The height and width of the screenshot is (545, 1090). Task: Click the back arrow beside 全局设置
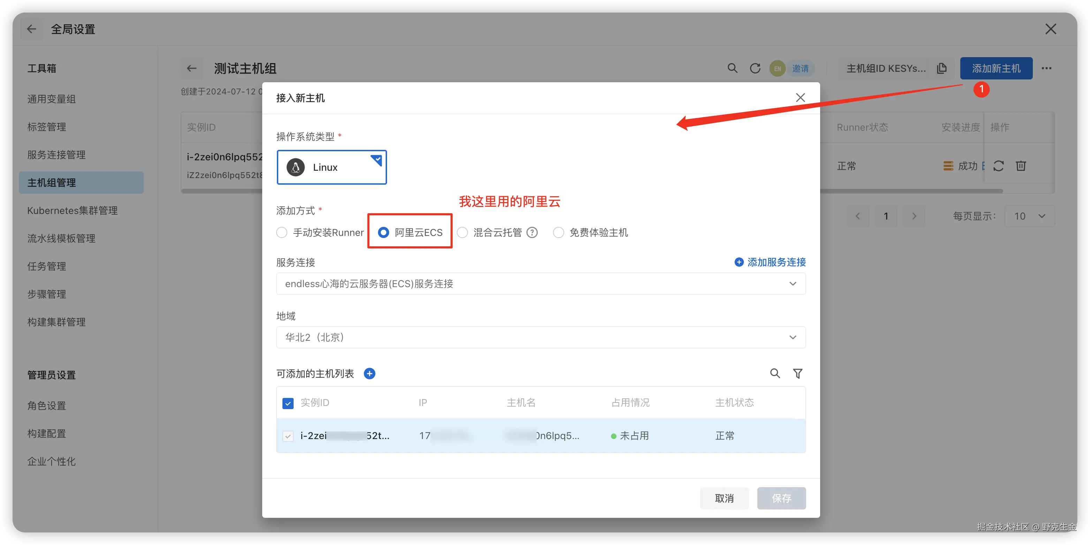click(x=31, y=29)
